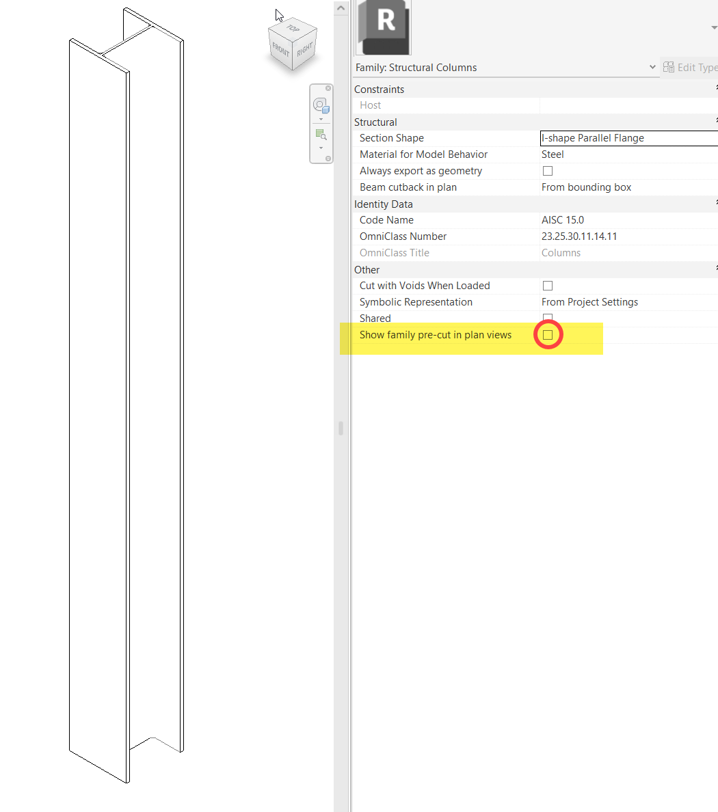Activate the Zoom tool on the navigation bar
This screenshot has height=812, width=718.
coord(320,134)
